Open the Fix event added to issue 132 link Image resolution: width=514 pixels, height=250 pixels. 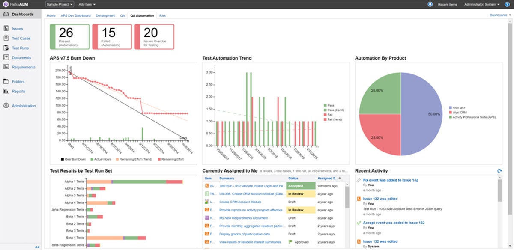click(x=390, y=180)
